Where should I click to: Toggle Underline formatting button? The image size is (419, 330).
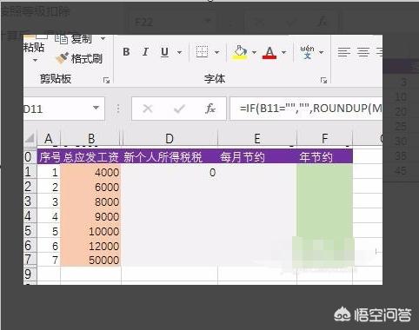click(x=164, y=52)
